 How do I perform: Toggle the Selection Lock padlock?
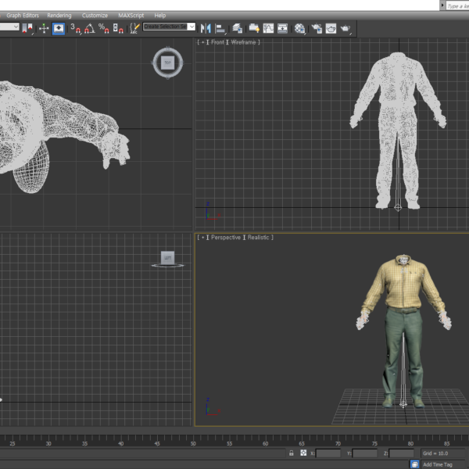pos(292,453)
